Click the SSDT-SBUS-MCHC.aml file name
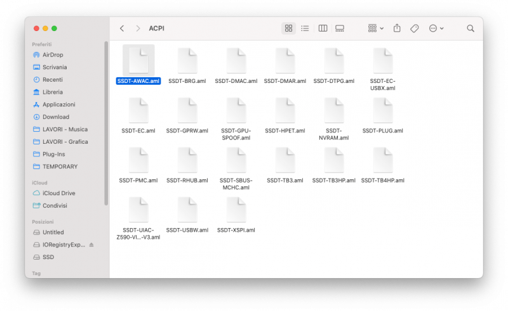Screen dimensions: 508x311 click(x=236, y=184)
